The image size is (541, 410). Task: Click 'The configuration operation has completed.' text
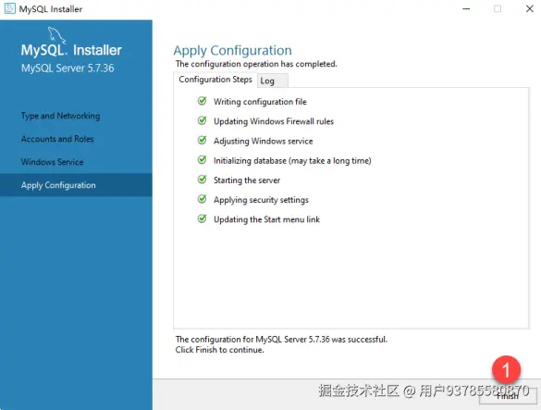pos(256,64)
